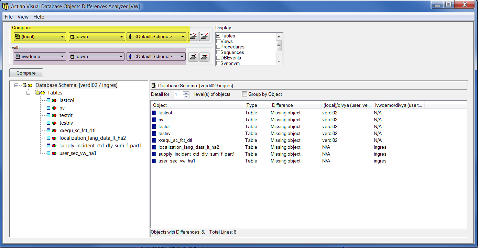Viewport: 478px width, 248px height.
Task: Toggle the Group by Object checkbox
Action: coord(245,94)
